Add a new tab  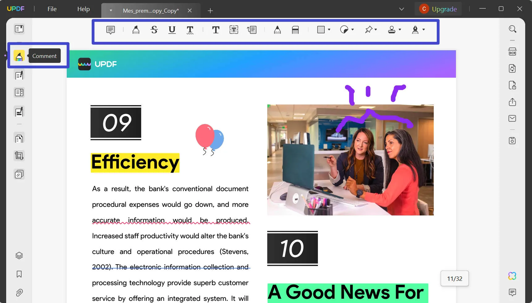[210, 11]
